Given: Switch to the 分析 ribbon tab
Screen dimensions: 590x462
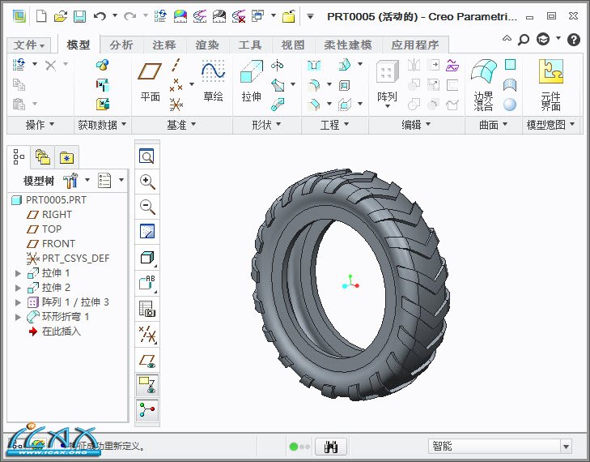Looking at the screenshot, I should pos(121,45).
